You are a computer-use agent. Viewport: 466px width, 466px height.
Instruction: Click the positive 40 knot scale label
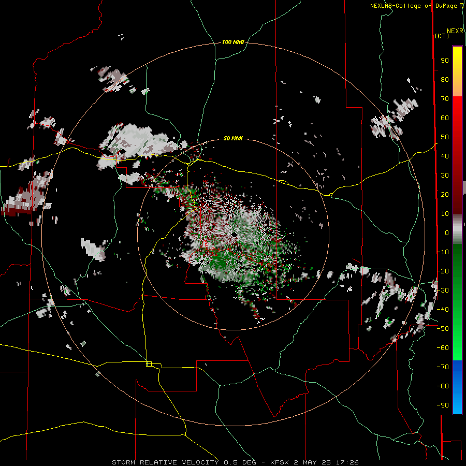tap(445, 156)
